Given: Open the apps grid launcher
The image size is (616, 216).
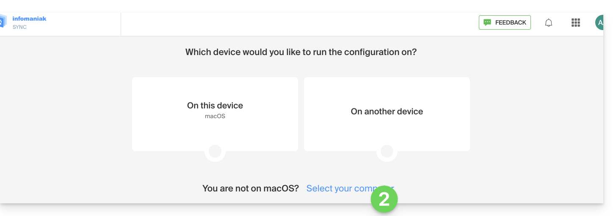Looking at the screenshot, I should pyautogui.click(x=575, y=23).
